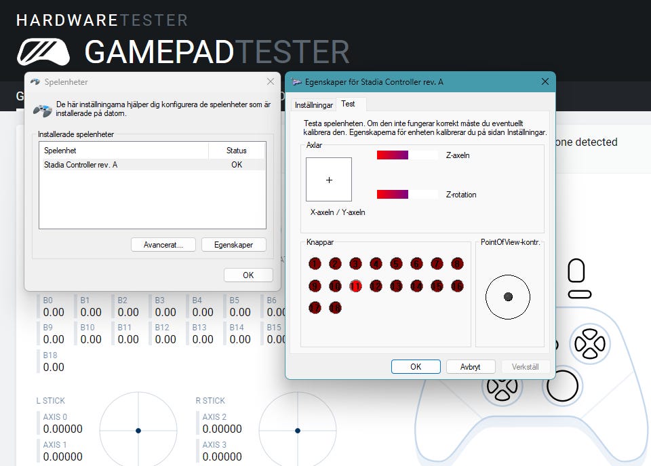Click the Z-rotation progress bar

[x=408, y=195]
